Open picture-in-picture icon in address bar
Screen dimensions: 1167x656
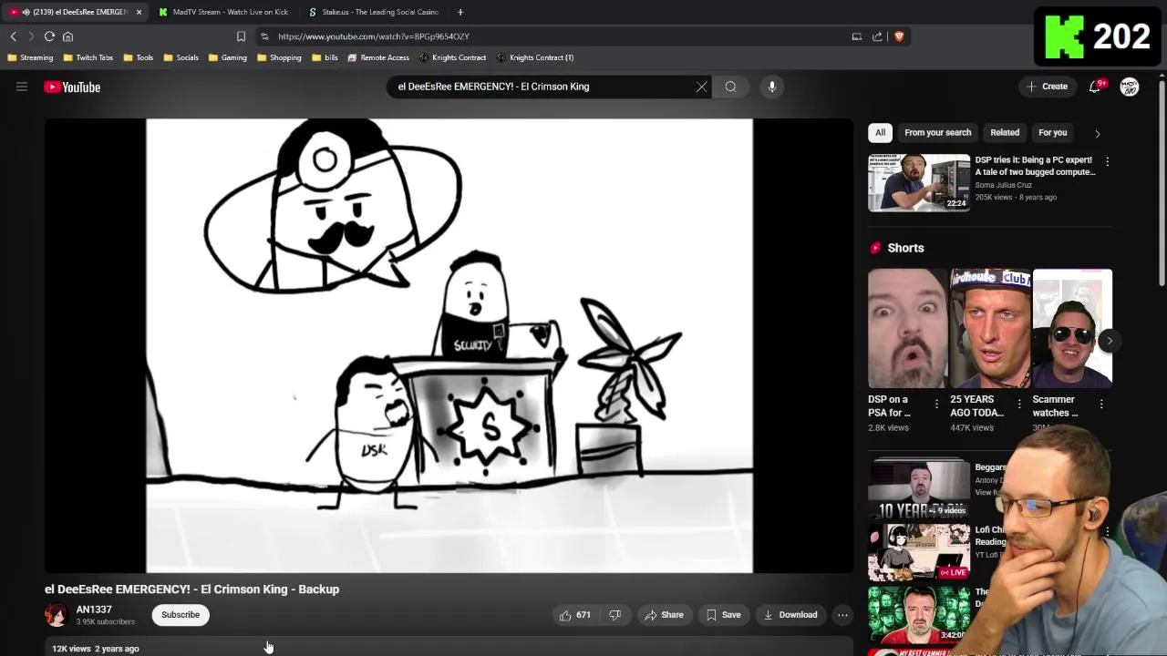coord(856,36)
